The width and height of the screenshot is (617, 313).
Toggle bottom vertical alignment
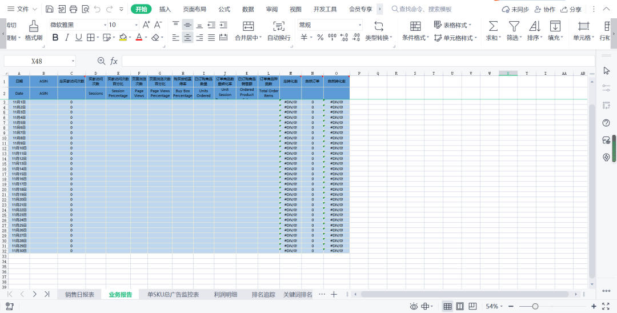(x=199, y=25)
